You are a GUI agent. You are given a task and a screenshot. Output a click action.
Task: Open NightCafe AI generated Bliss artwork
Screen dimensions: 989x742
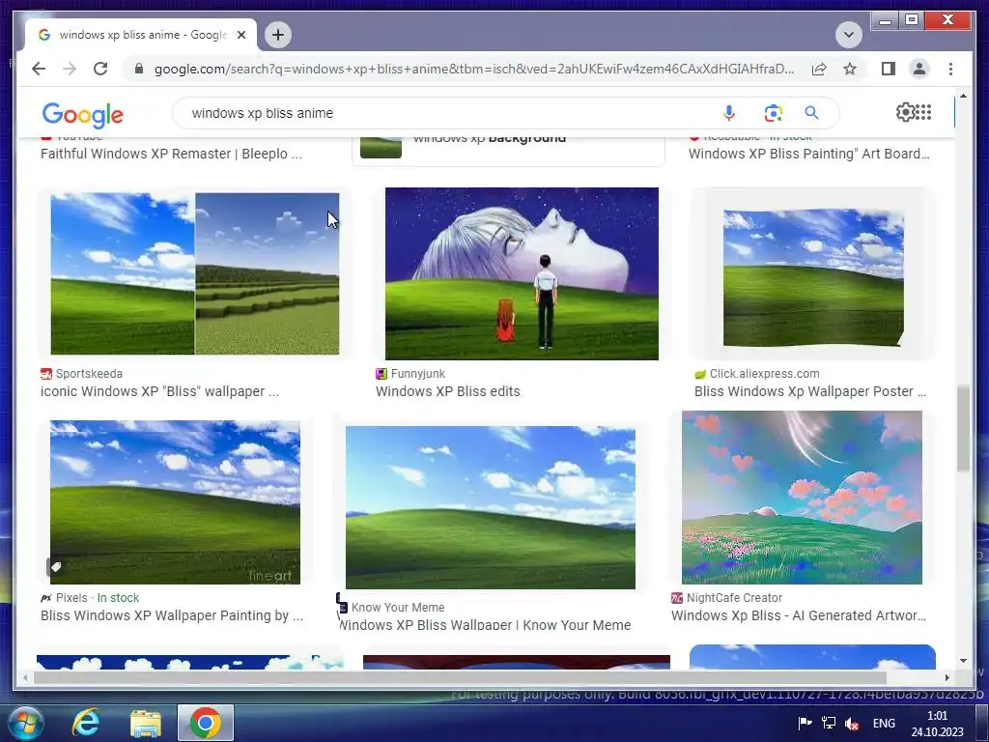point(802,498)
